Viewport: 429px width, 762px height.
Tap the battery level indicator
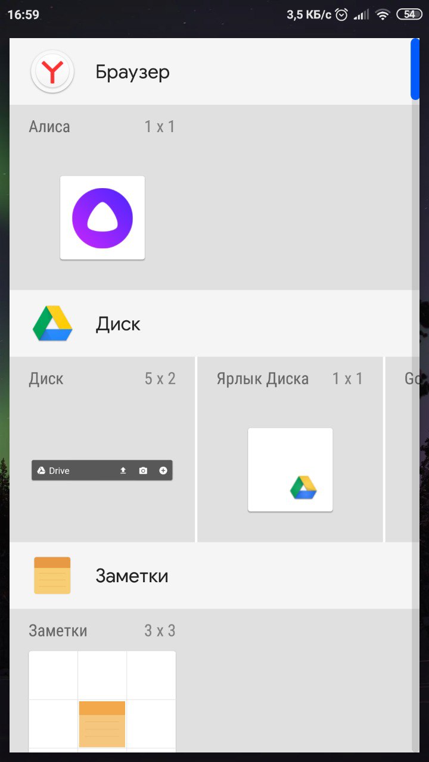409,15
